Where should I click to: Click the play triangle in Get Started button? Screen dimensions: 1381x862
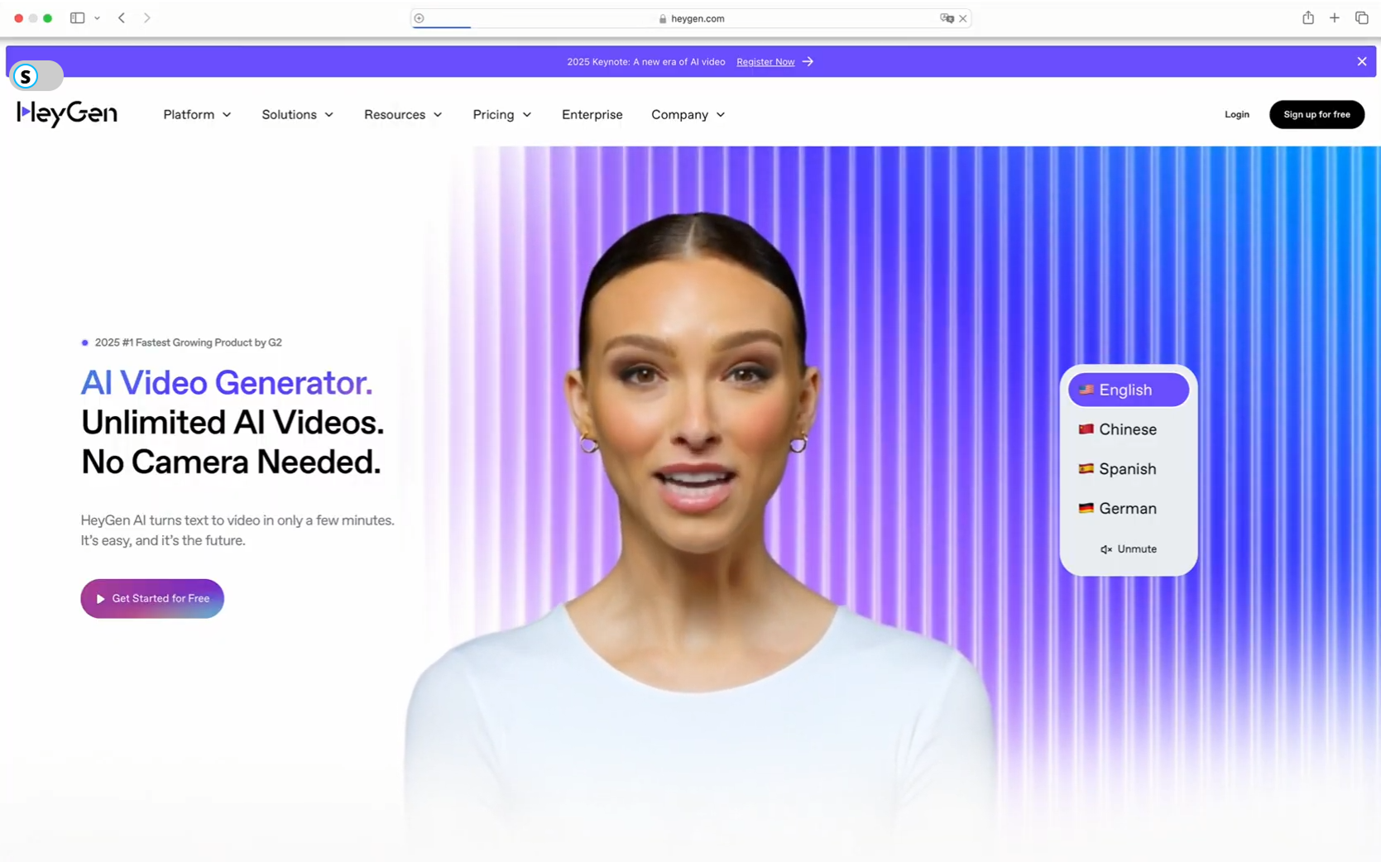pyautogui.click(x=100, y=599)
